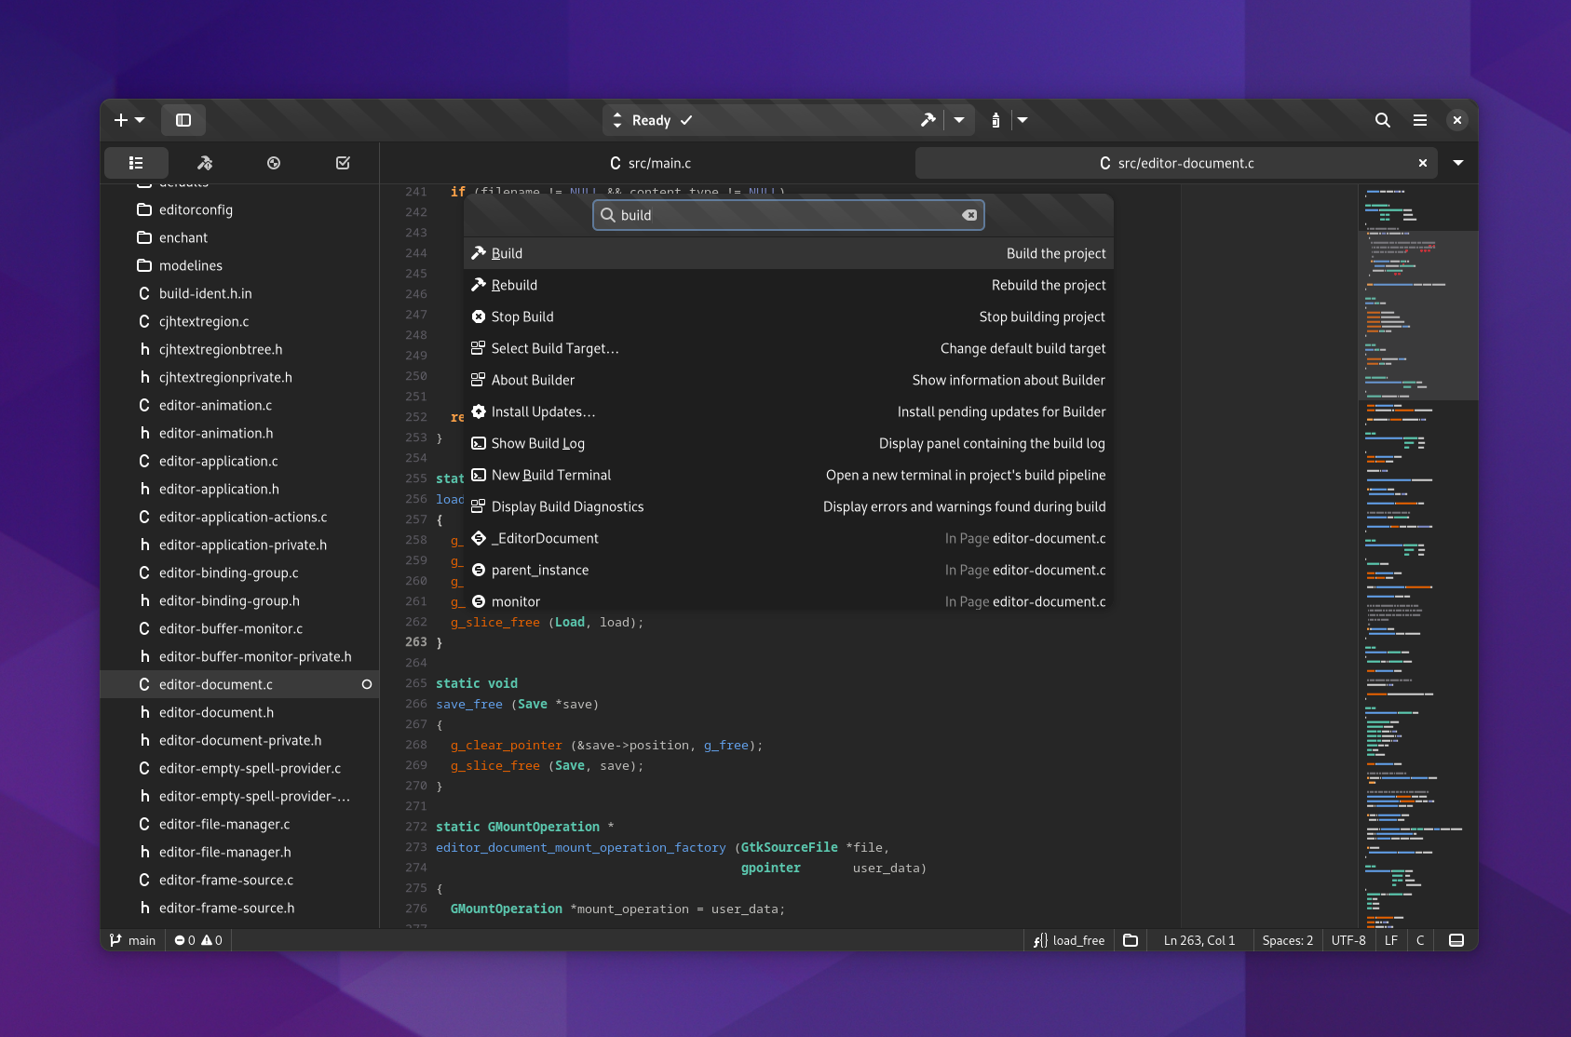Open the run options dropdown arrow

[1023, 120]
